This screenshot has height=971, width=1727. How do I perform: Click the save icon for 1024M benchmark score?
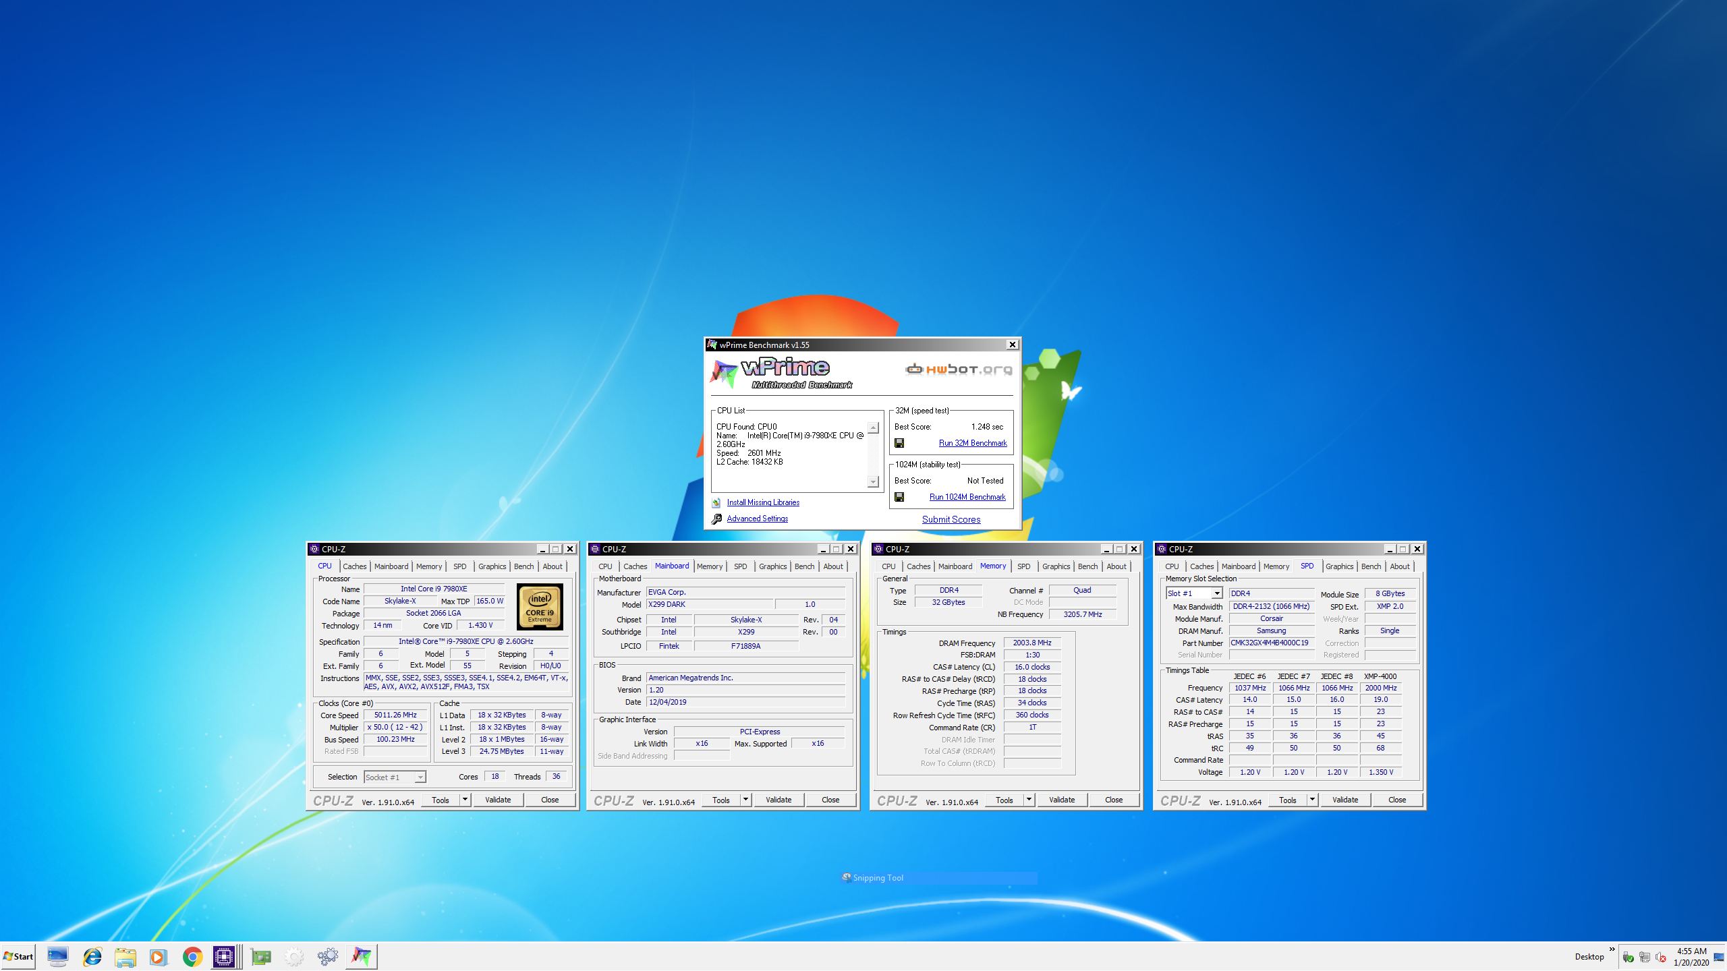pyautogui.click(x=899, y=497)
